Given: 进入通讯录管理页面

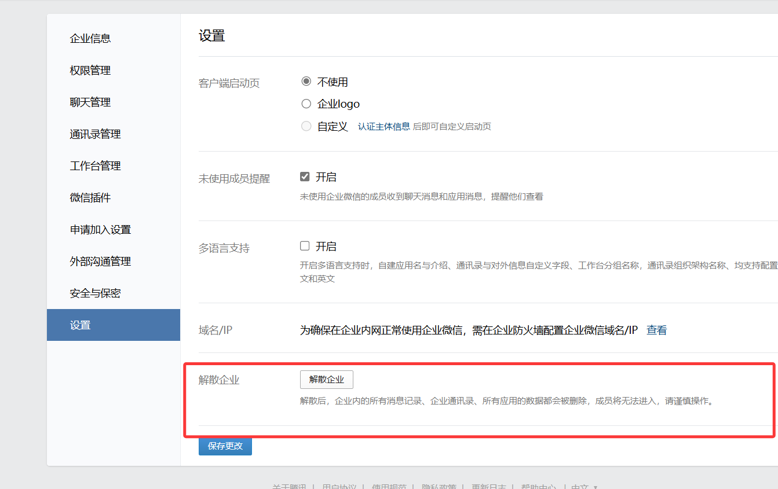Looking at the screenshot, I should 96,134.
